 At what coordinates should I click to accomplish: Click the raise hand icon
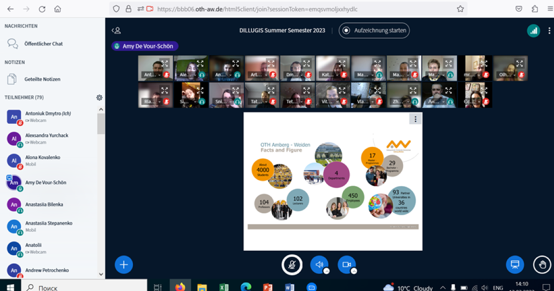click(x=542, y=265)
